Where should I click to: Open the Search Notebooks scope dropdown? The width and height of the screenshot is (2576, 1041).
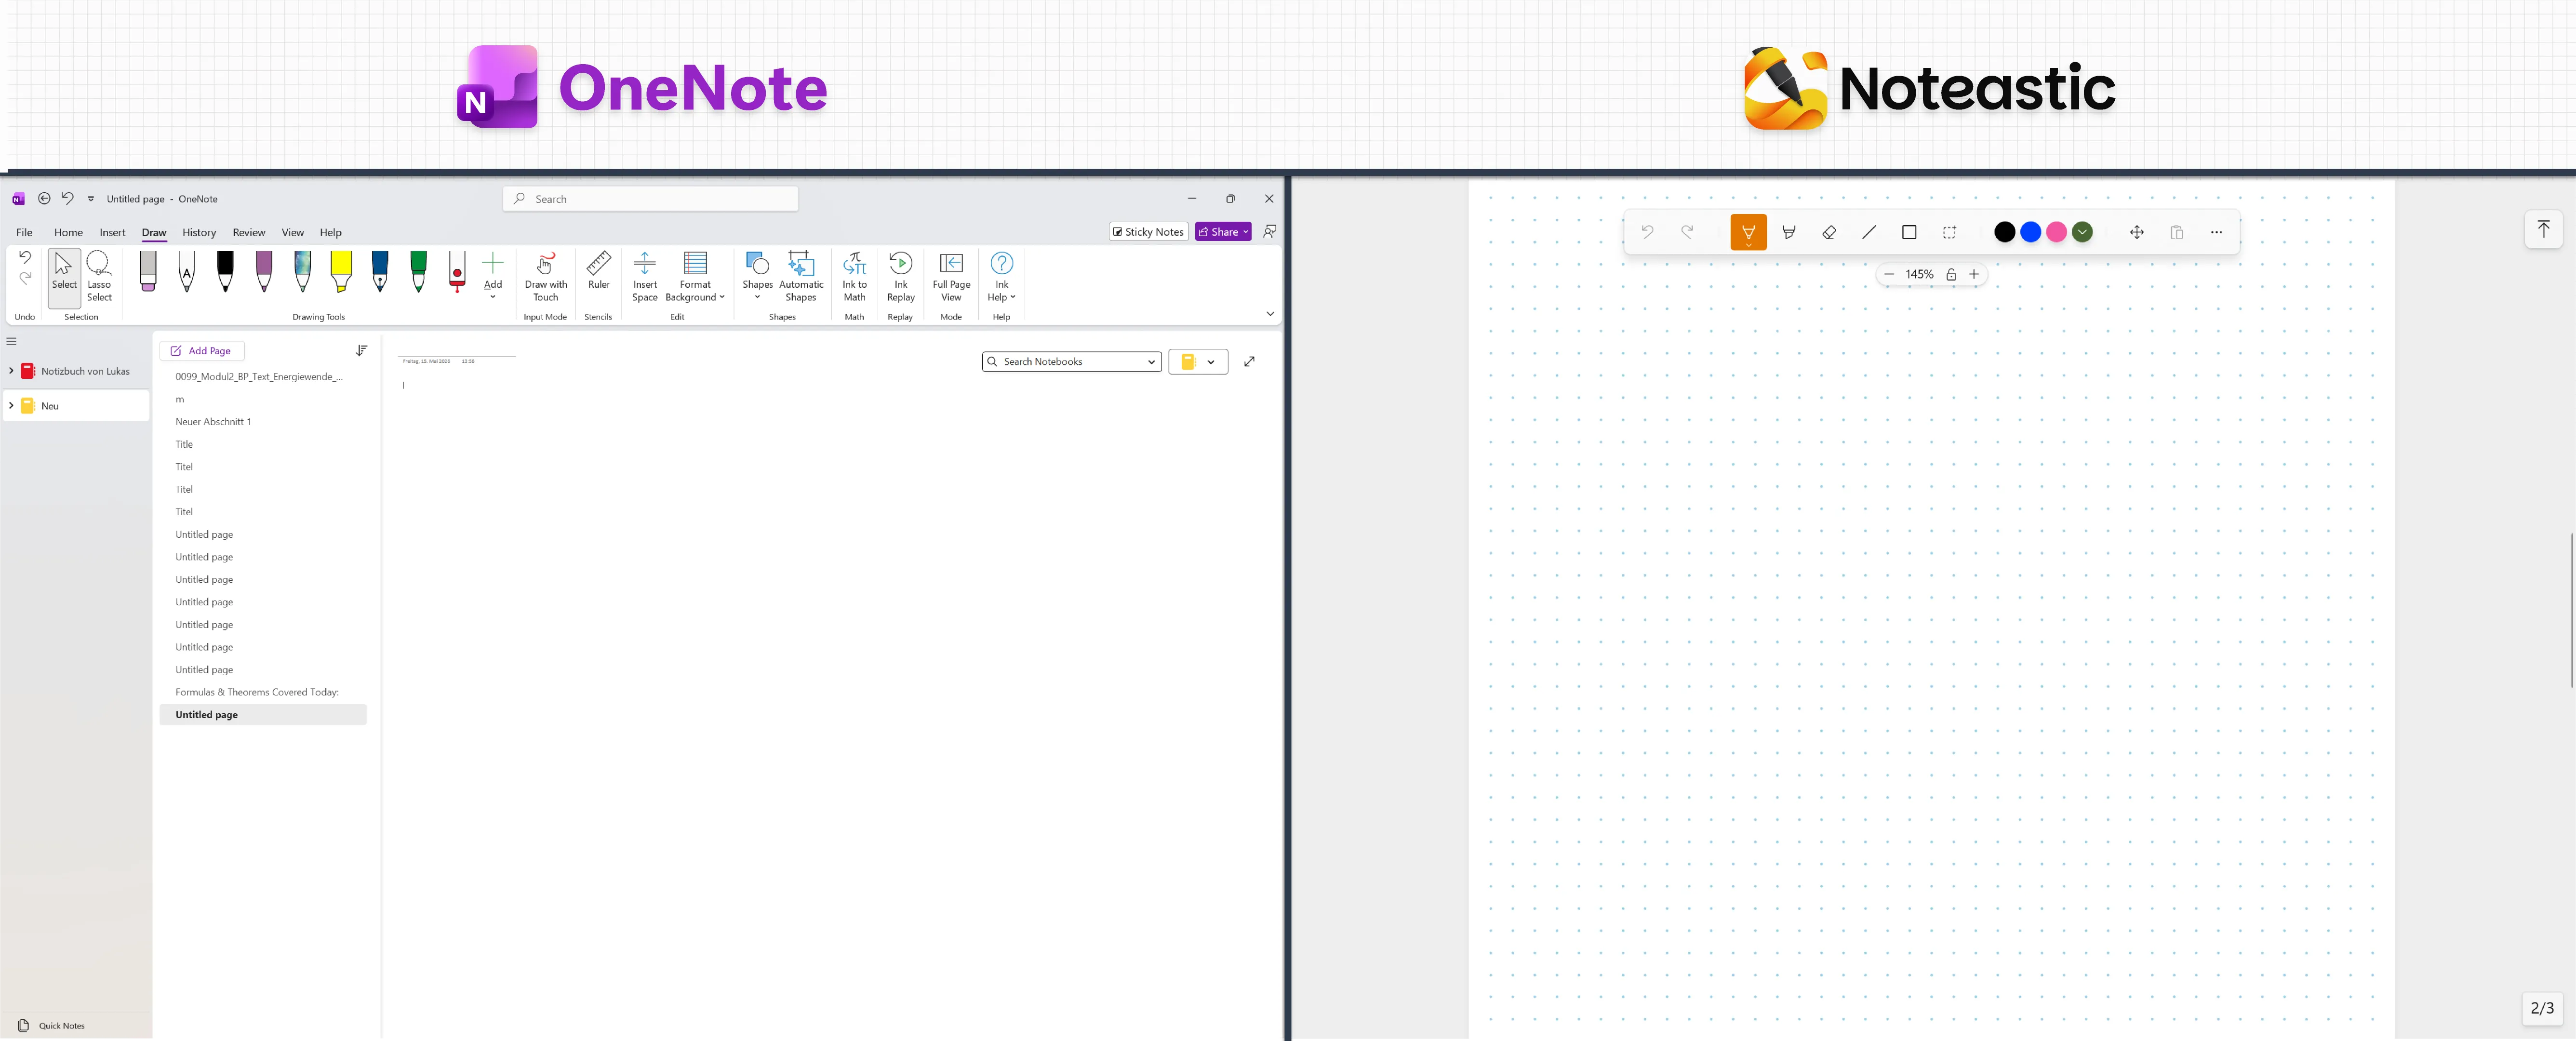pyautogui.click(x=1151, y=362)
